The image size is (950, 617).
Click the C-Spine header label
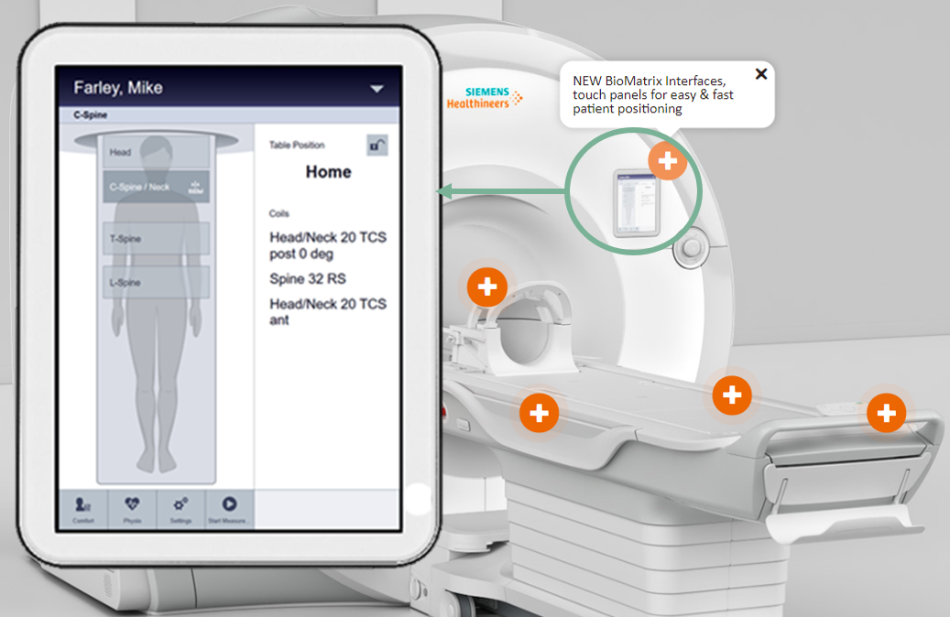91,115
